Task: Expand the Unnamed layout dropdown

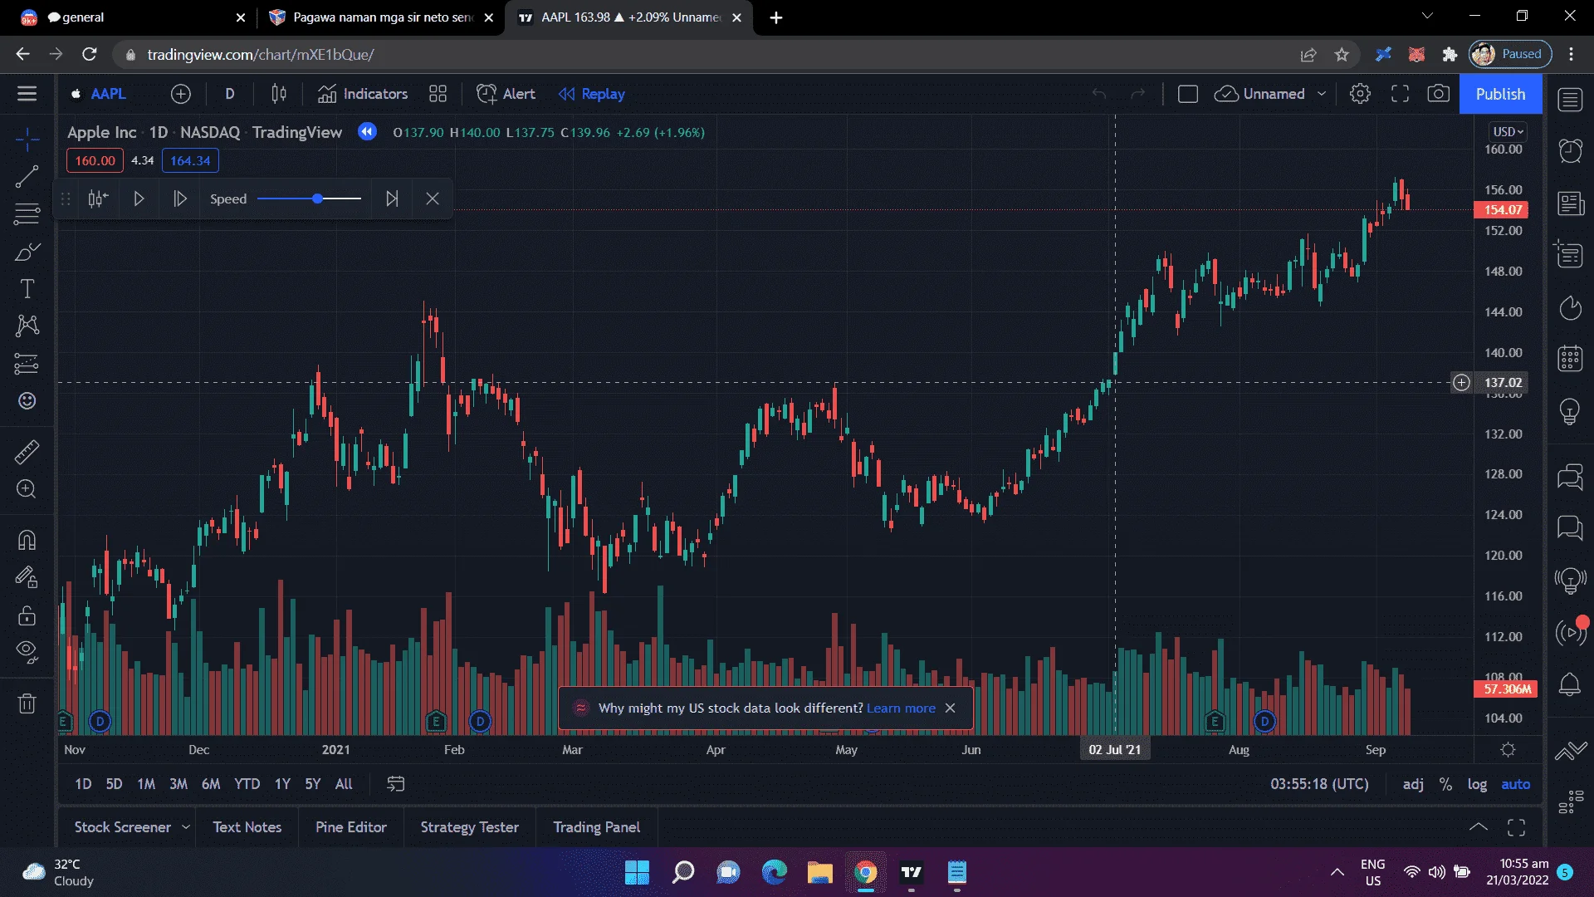Action: click(x=1322, y=94)
